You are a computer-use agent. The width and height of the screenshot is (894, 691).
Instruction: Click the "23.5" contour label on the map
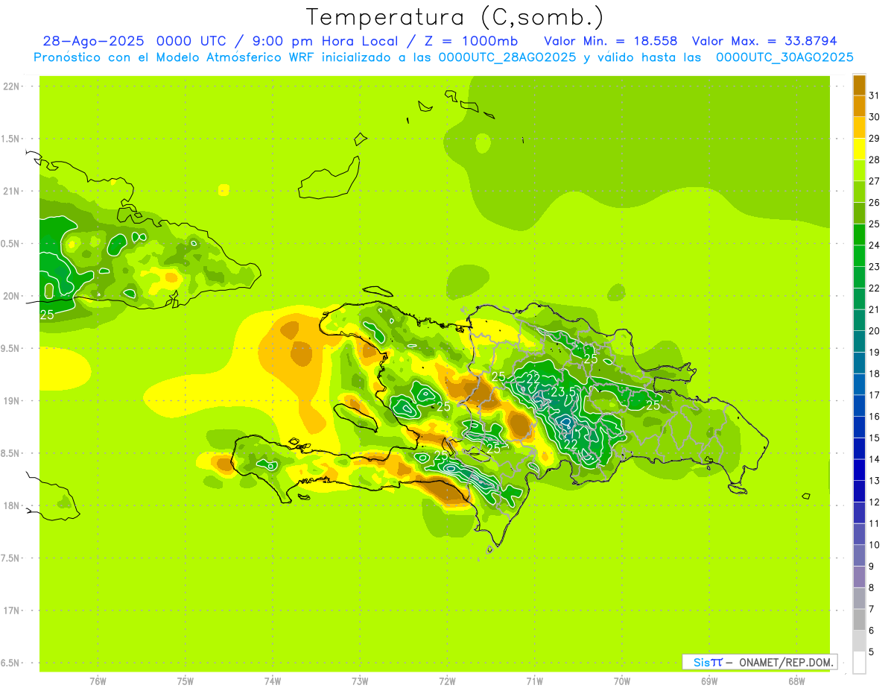[x=563, y=392]
